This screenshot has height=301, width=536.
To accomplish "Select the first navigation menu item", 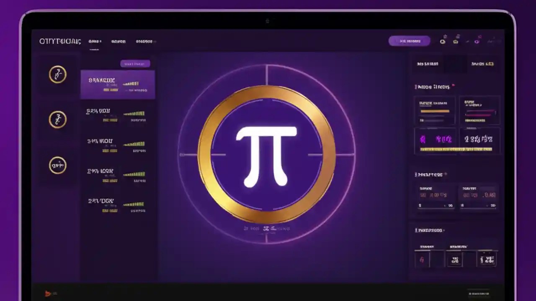I will [x=94, y=41].
